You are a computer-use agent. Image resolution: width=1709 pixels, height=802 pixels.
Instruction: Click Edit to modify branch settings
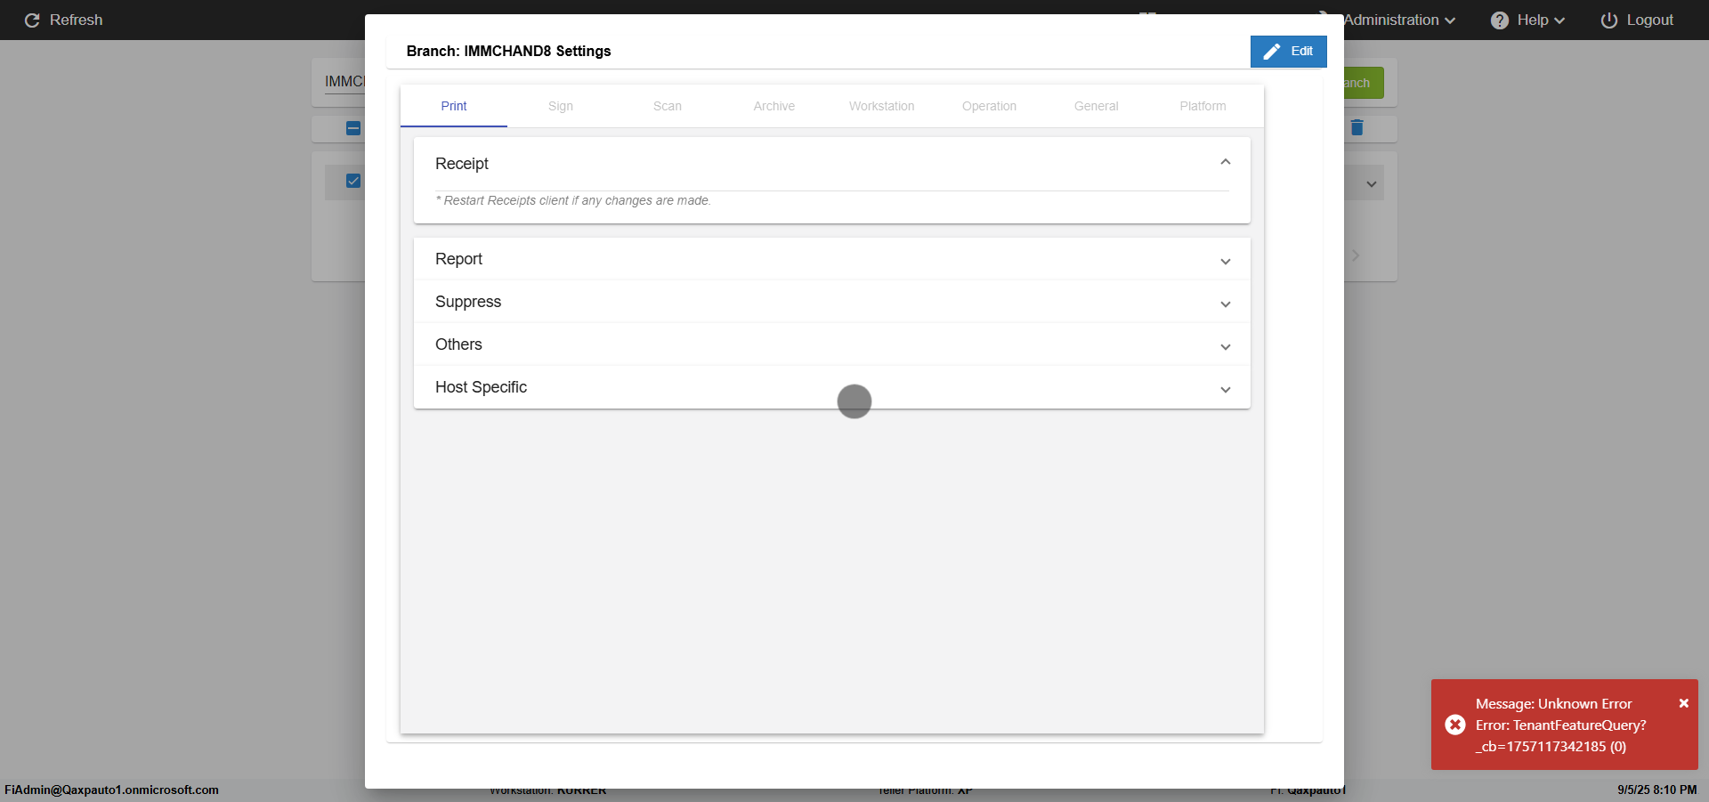point(1288,51)
